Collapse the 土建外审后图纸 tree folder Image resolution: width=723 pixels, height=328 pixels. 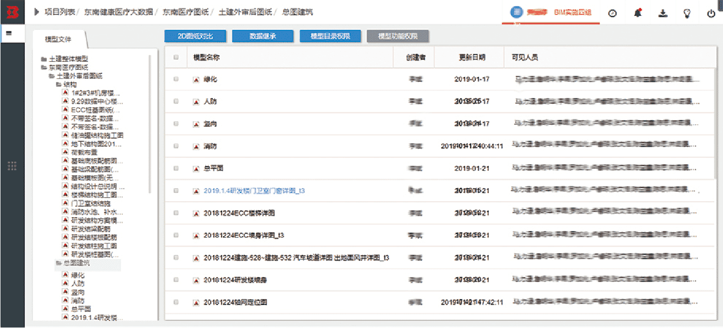coord(51,76)
